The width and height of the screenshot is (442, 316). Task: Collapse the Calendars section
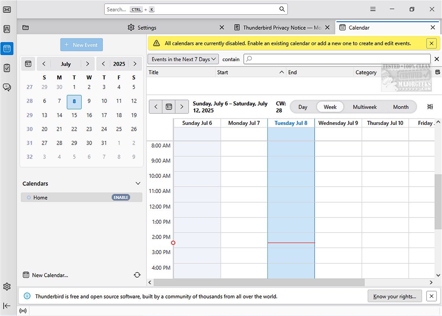[x=138, y=183]
